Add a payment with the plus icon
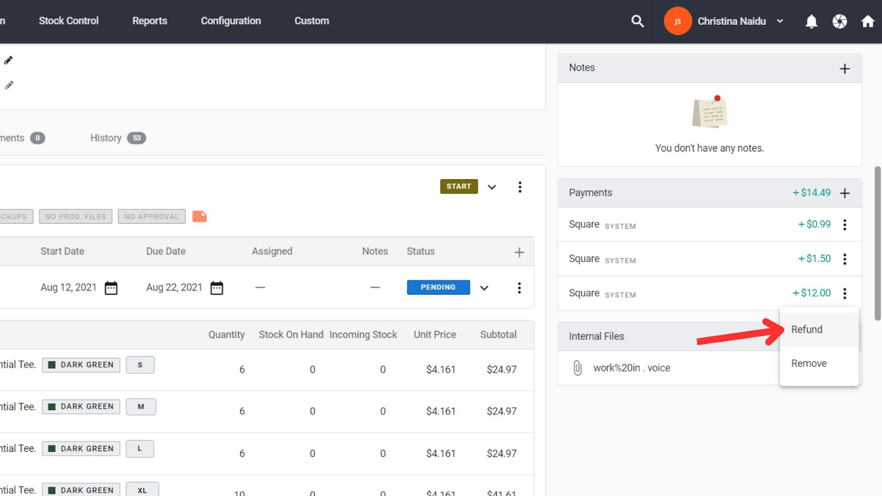 [x=845, y=193]
